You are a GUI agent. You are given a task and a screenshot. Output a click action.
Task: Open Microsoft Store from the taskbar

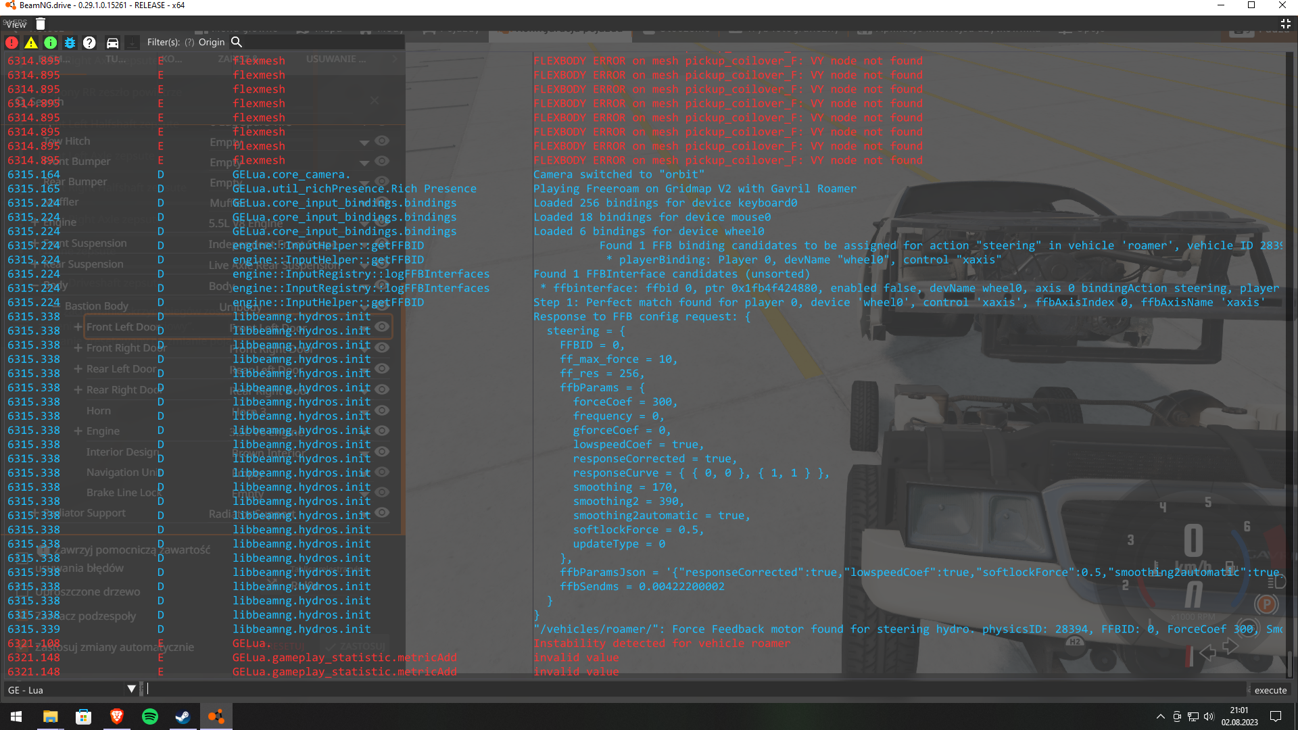[x=83, y=716]
